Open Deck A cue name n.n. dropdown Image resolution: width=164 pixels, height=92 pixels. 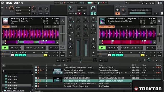pos(38,53)
